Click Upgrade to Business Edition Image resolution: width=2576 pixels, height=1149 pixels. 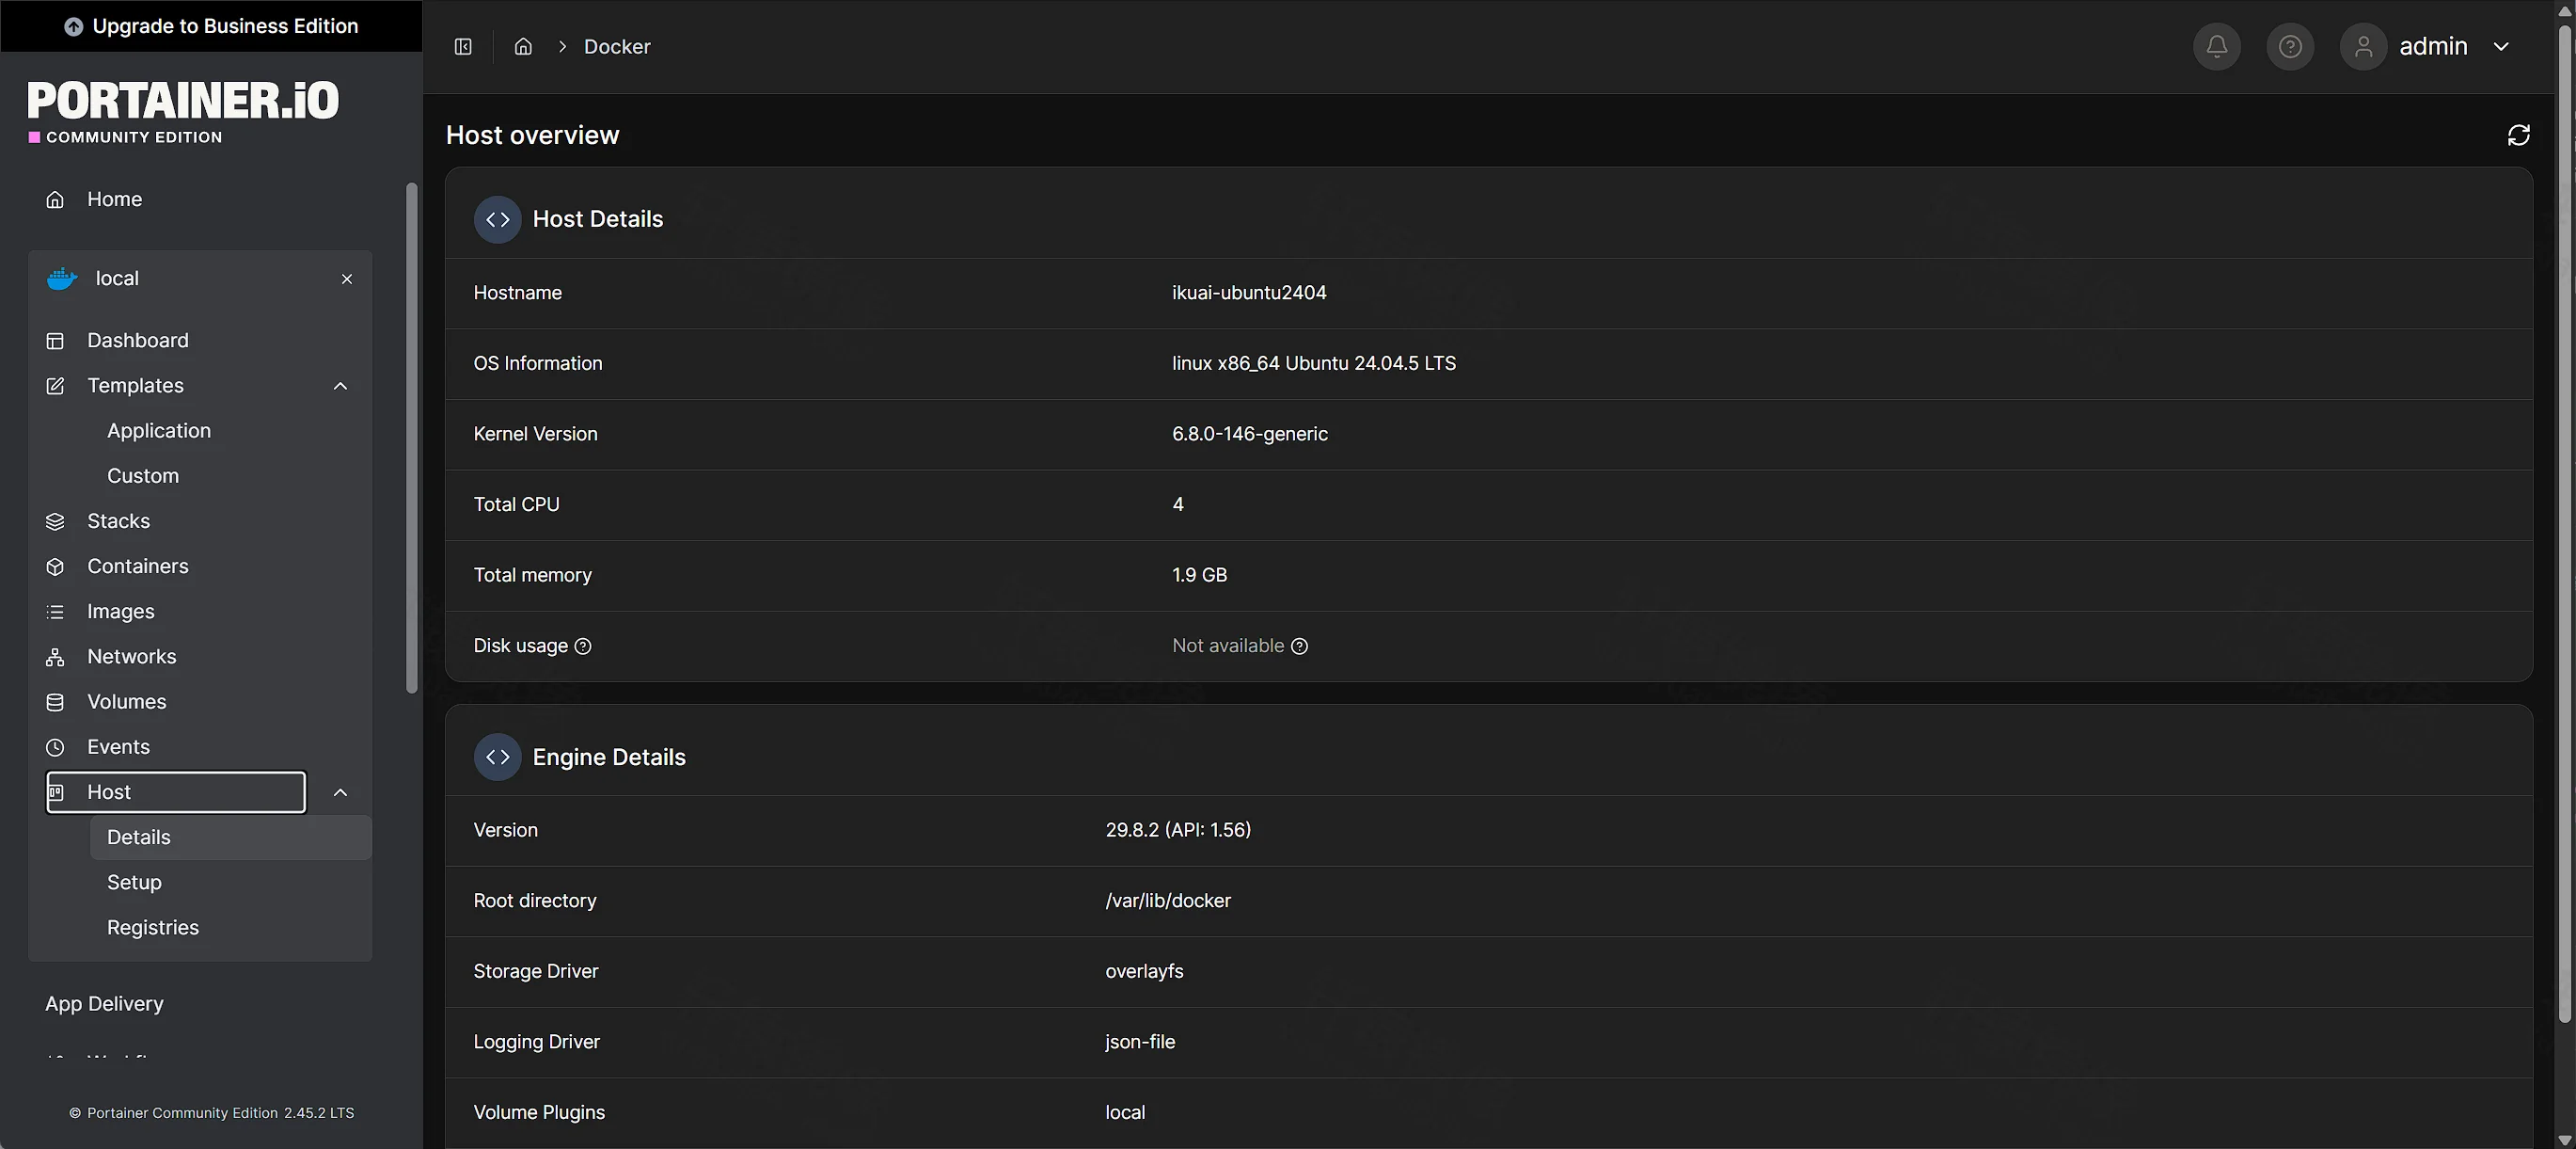click(211, 26)
